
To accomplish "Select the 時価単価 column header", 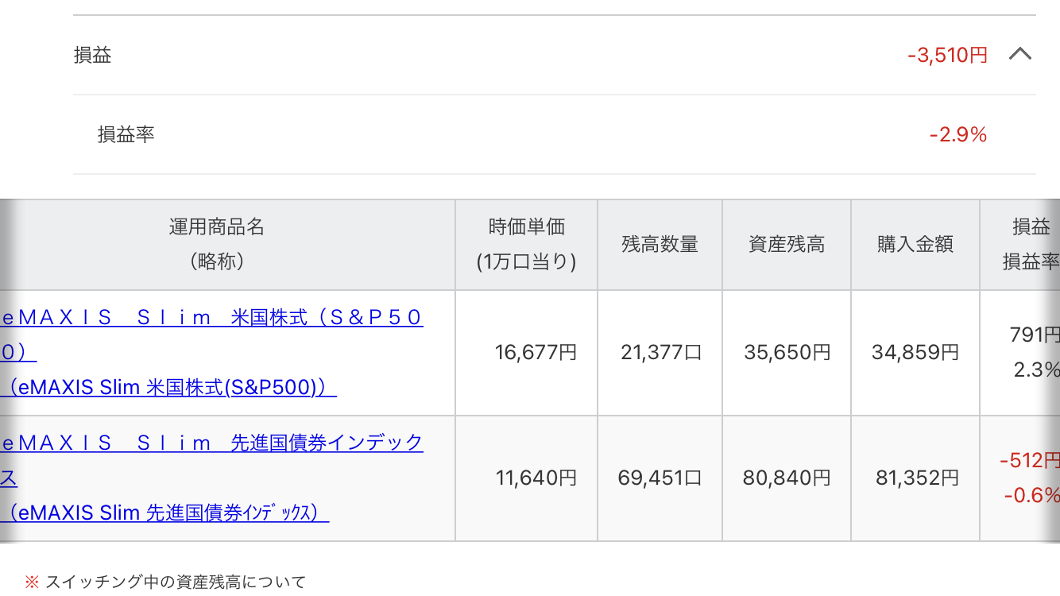I will click(x=526, y=244).
